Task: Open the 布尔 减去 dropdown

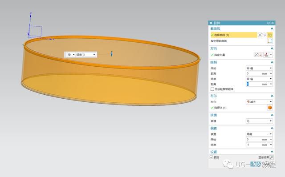Action: pyautogui.click(x=259, y=102)
